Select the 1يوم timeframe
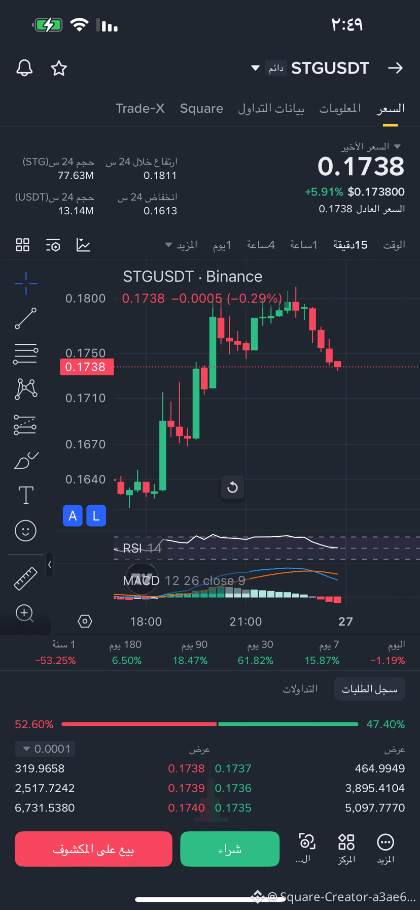 pyautogui.click(x=222, y=245)
